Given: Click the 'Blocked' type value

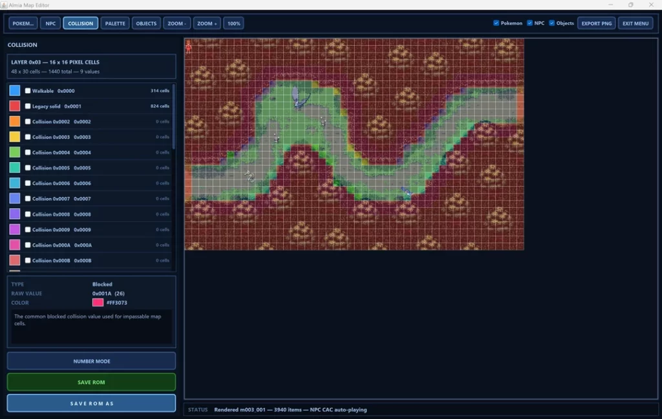Looking at the screenshot, I should pyautogui.click(x=102, y=284).
